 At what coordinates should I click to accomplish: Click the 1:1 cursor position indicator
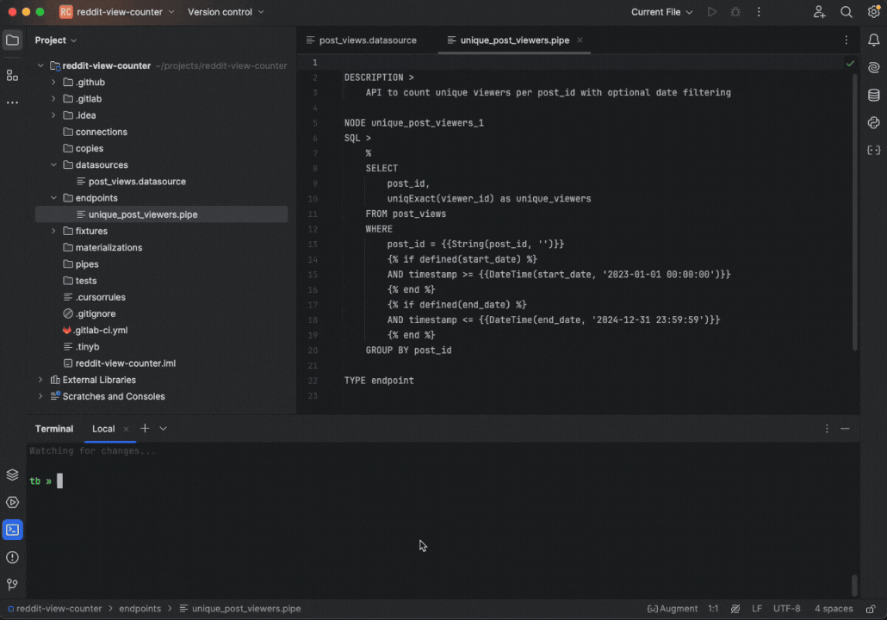pos(713,609)
